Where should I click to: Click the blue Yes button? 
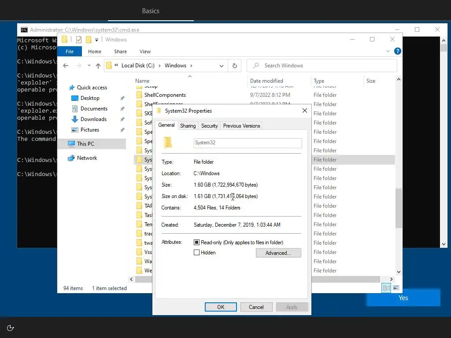[403, 298]
